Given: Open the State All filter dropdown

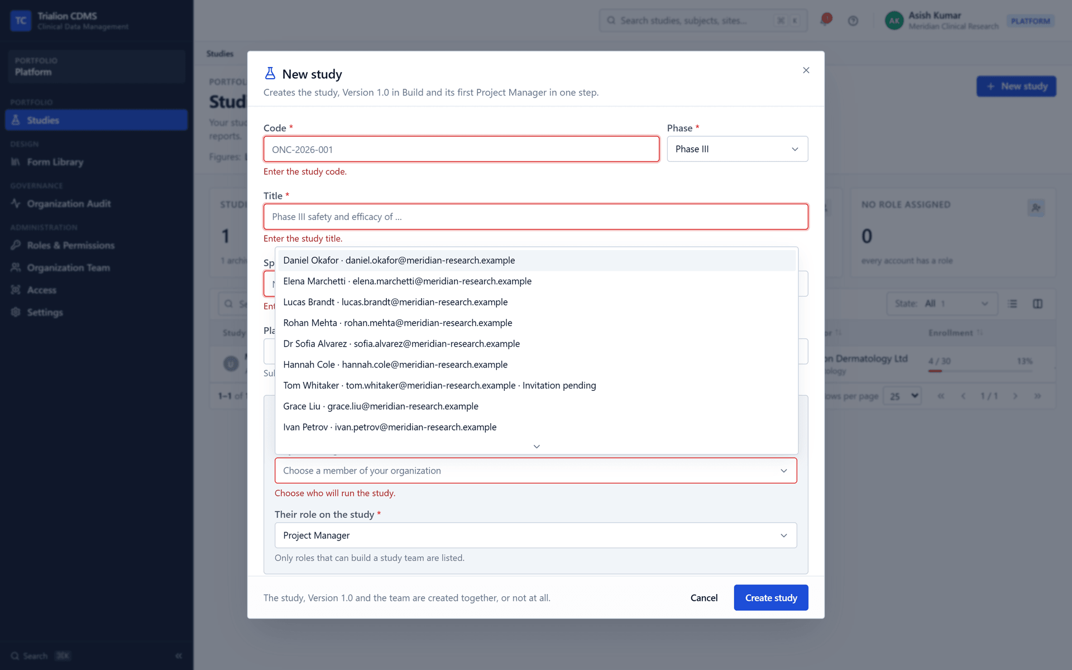Looking at the screenshot, I should coord(942,304).
